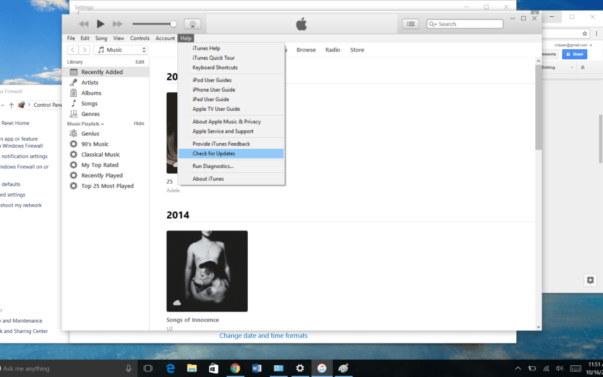The image size is (603, 377).
Task: Click the 90's Music gear icon
Action: [x=73, y=144]
